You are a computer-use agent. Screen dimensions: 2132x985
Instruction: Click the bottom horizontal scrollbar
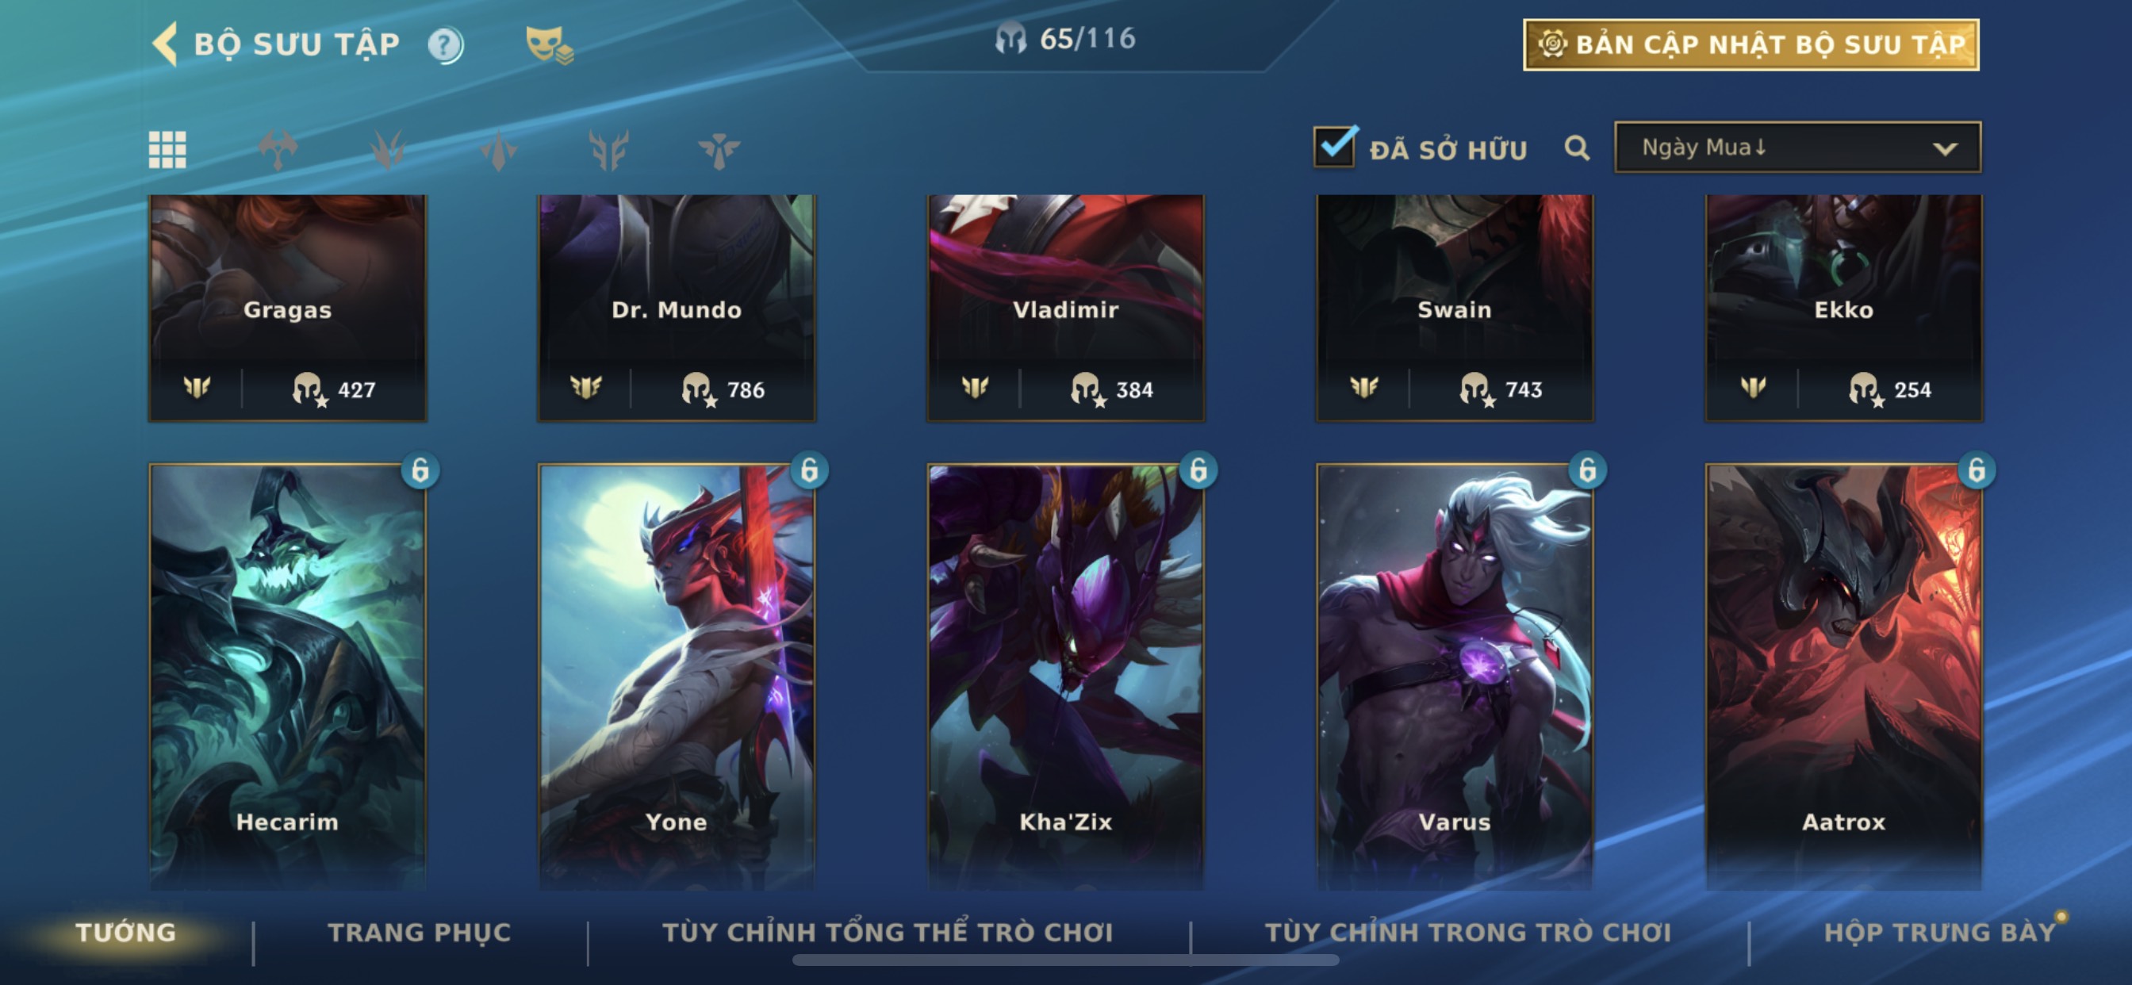point(1065,960)
